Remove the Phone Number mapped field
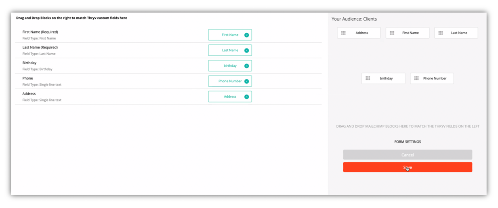The height and width of the screenshot is (208, 498). pos(246,81)
